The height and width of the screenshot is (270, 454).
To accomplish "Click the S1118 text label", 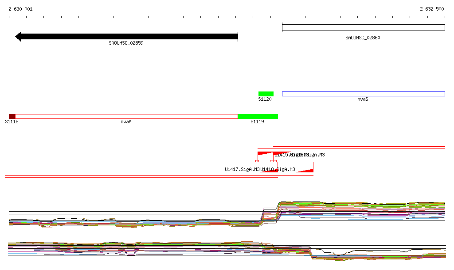I will click(x=12, y=122).
